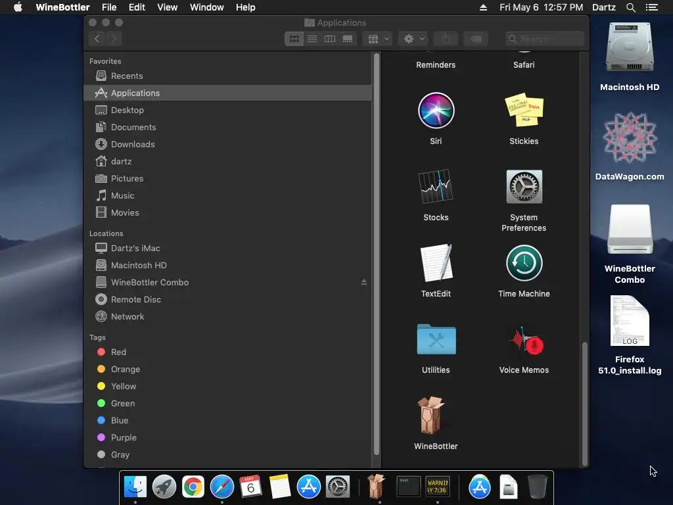
Task: Select the Purple tag
Action: tap(228, 437)
